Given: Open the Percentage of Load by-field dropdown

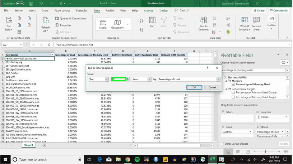Looking at the screenshot, I should point(218,79).
